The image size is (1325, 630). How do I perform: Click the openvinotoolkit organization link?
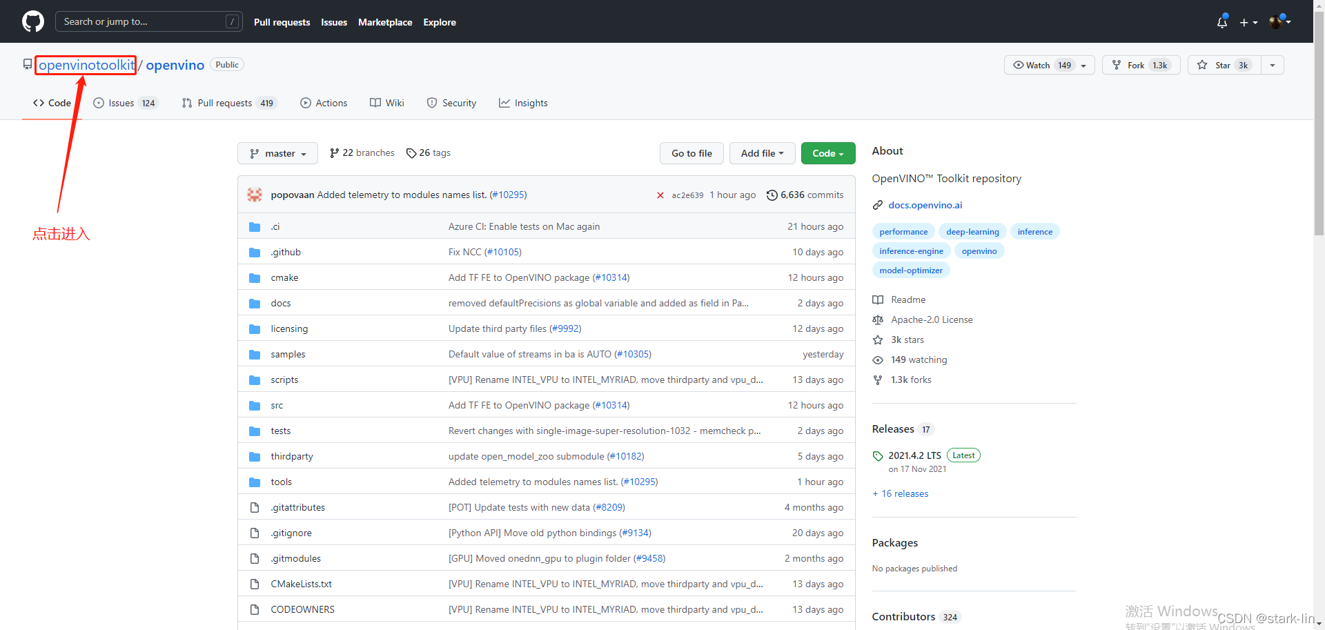[x=86, y=65]
